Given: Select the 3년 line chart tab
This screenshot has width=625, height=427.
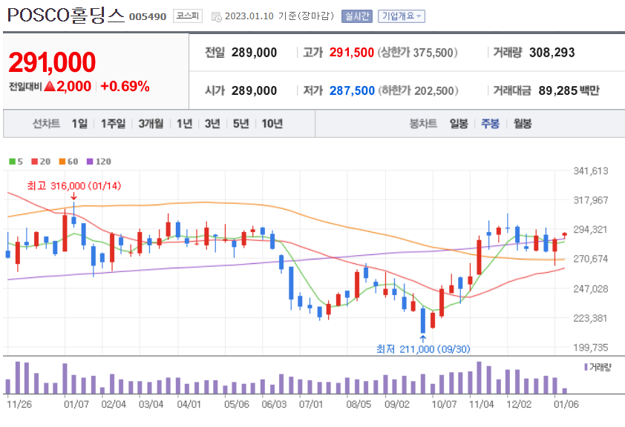Looking at the screenshot, I should click(212, 124).
